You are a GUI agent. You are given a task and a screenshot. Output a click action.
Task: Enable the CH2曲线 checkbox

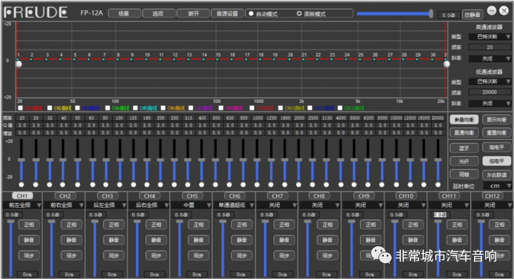pos(50,108)
